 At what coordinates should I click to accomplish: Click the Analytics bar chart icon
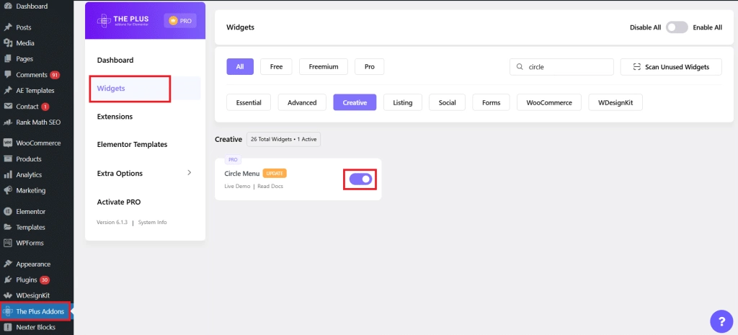(8, 174)
